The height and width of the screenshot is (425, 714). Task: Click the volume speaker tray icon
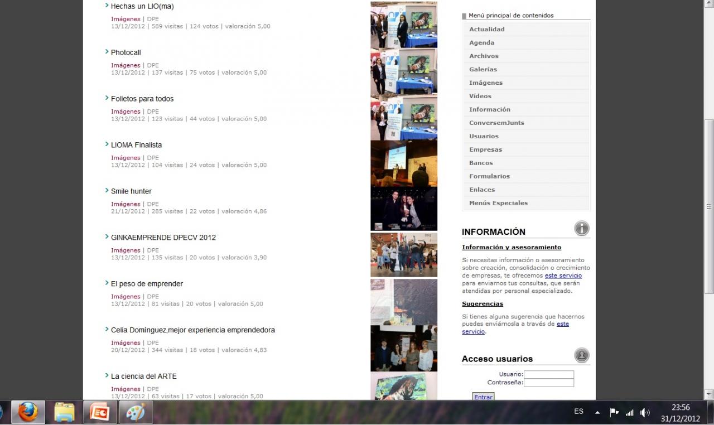645,413
